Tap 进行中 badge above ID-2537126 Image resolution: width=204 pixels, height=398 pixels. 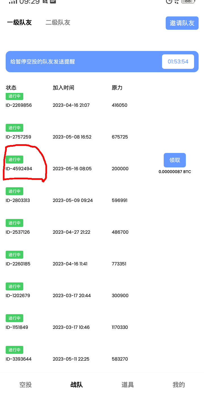(x=14, y=223)
